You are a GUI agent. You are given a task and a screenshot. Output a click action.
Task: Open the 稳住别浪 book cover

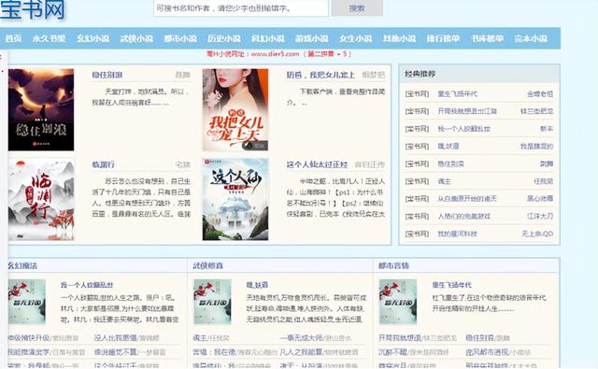click(41, 110)
